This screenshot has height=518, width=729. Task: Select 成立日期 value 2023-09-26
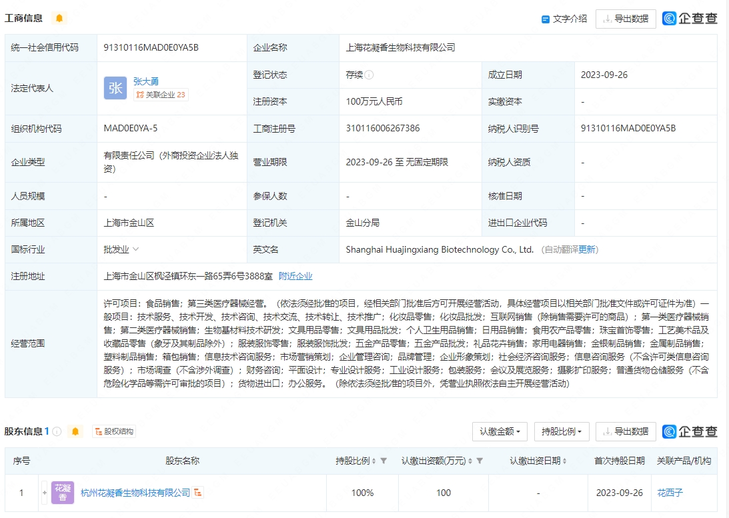[x=604, y=75]
